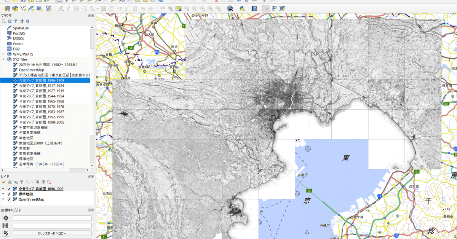Activate the coordinate capture crosshair tool
This screenshot has width=457, height=239.
coord(266,8)
